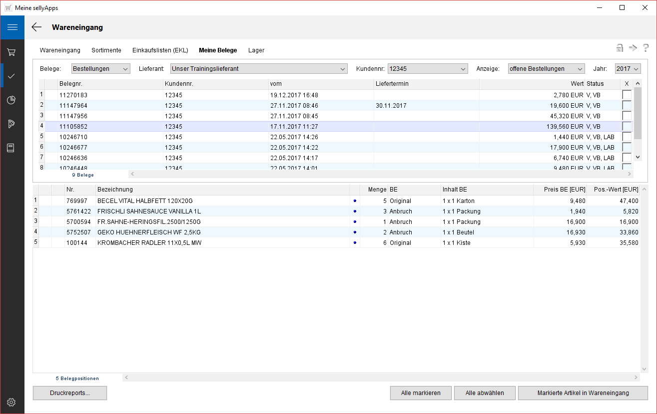This screenshot has height=414, width=657.
Task: Tick the checkbox for order 11270183
Action: coord(627,95)
